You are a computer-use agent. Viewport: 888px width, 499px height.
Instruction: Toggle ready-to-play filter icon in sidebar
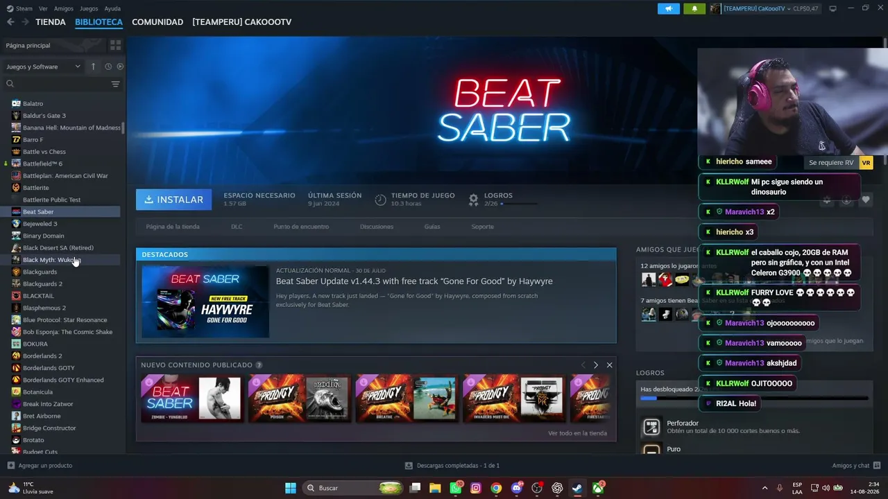pyautogui.click(x=120, y=67)
